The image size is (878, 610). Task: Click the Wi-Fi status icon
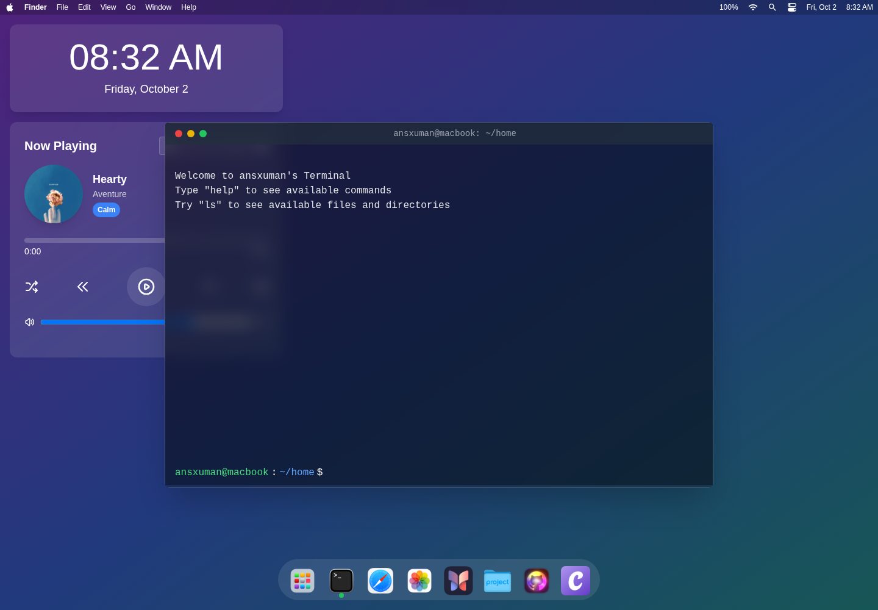753,7
